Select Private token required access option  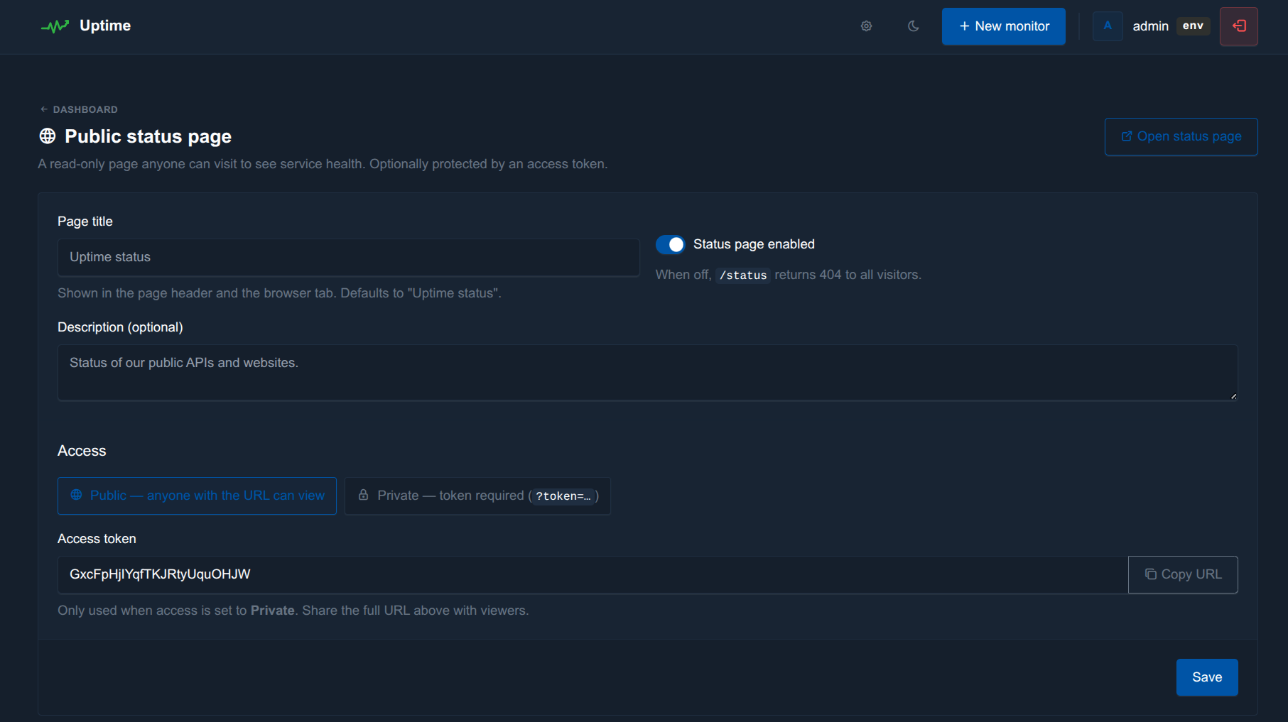pos(477,496)
